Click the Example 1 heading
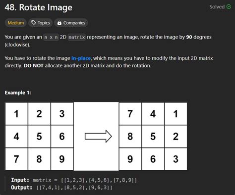The image size is (235, 195). coord(18,93)
